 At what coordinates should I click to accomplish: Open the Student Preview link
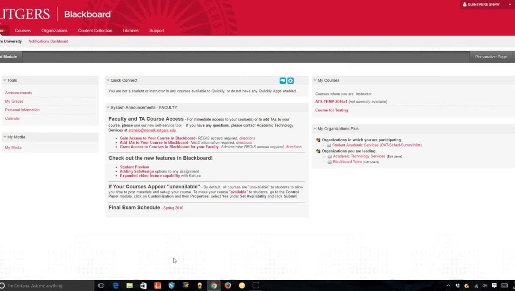(134, 167)
